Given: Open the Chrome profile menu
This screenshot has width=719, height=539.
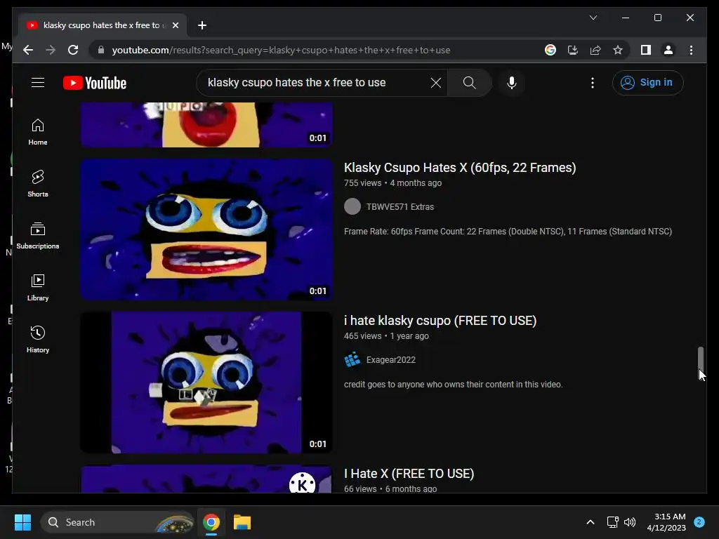Looking at the screenshot, I should (668, 50).
